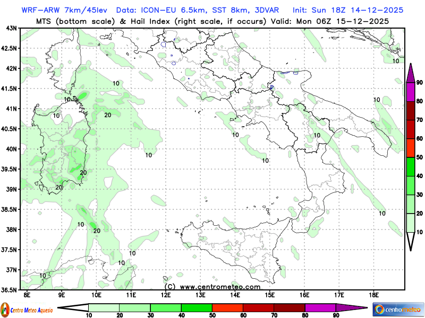Screen dimensions: 425x318
Task: Select the magenta 80–90 segment on bottom scale
Action: 320,308
